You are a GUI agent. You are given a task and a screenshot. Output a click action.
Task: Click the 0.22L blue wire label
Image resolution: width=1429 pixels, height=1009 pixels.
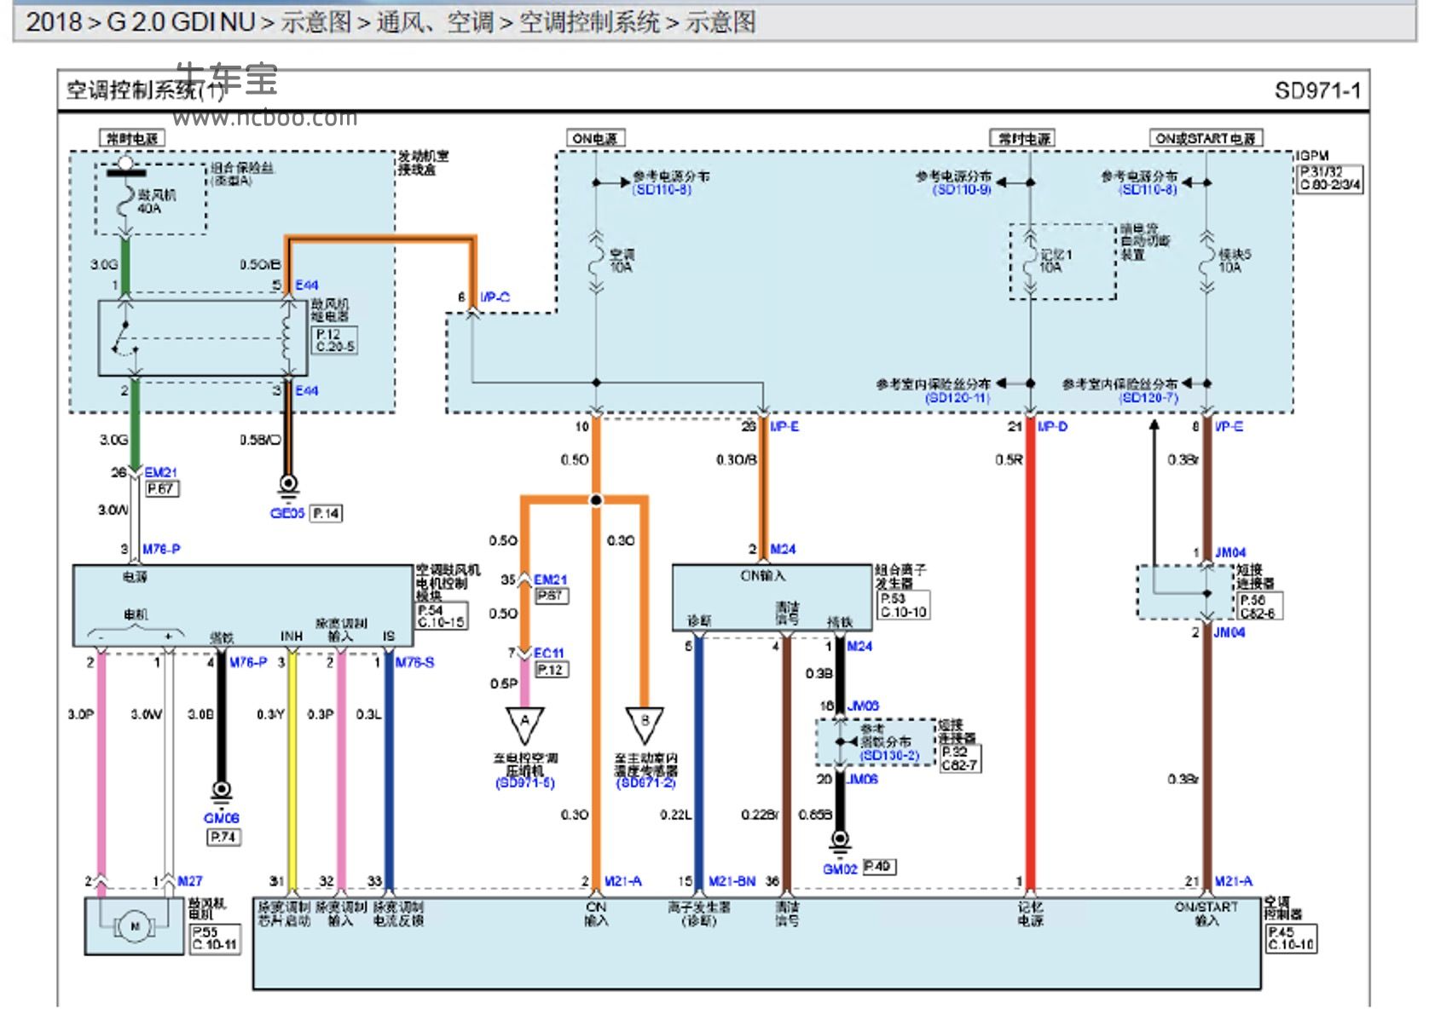(675, 815)
